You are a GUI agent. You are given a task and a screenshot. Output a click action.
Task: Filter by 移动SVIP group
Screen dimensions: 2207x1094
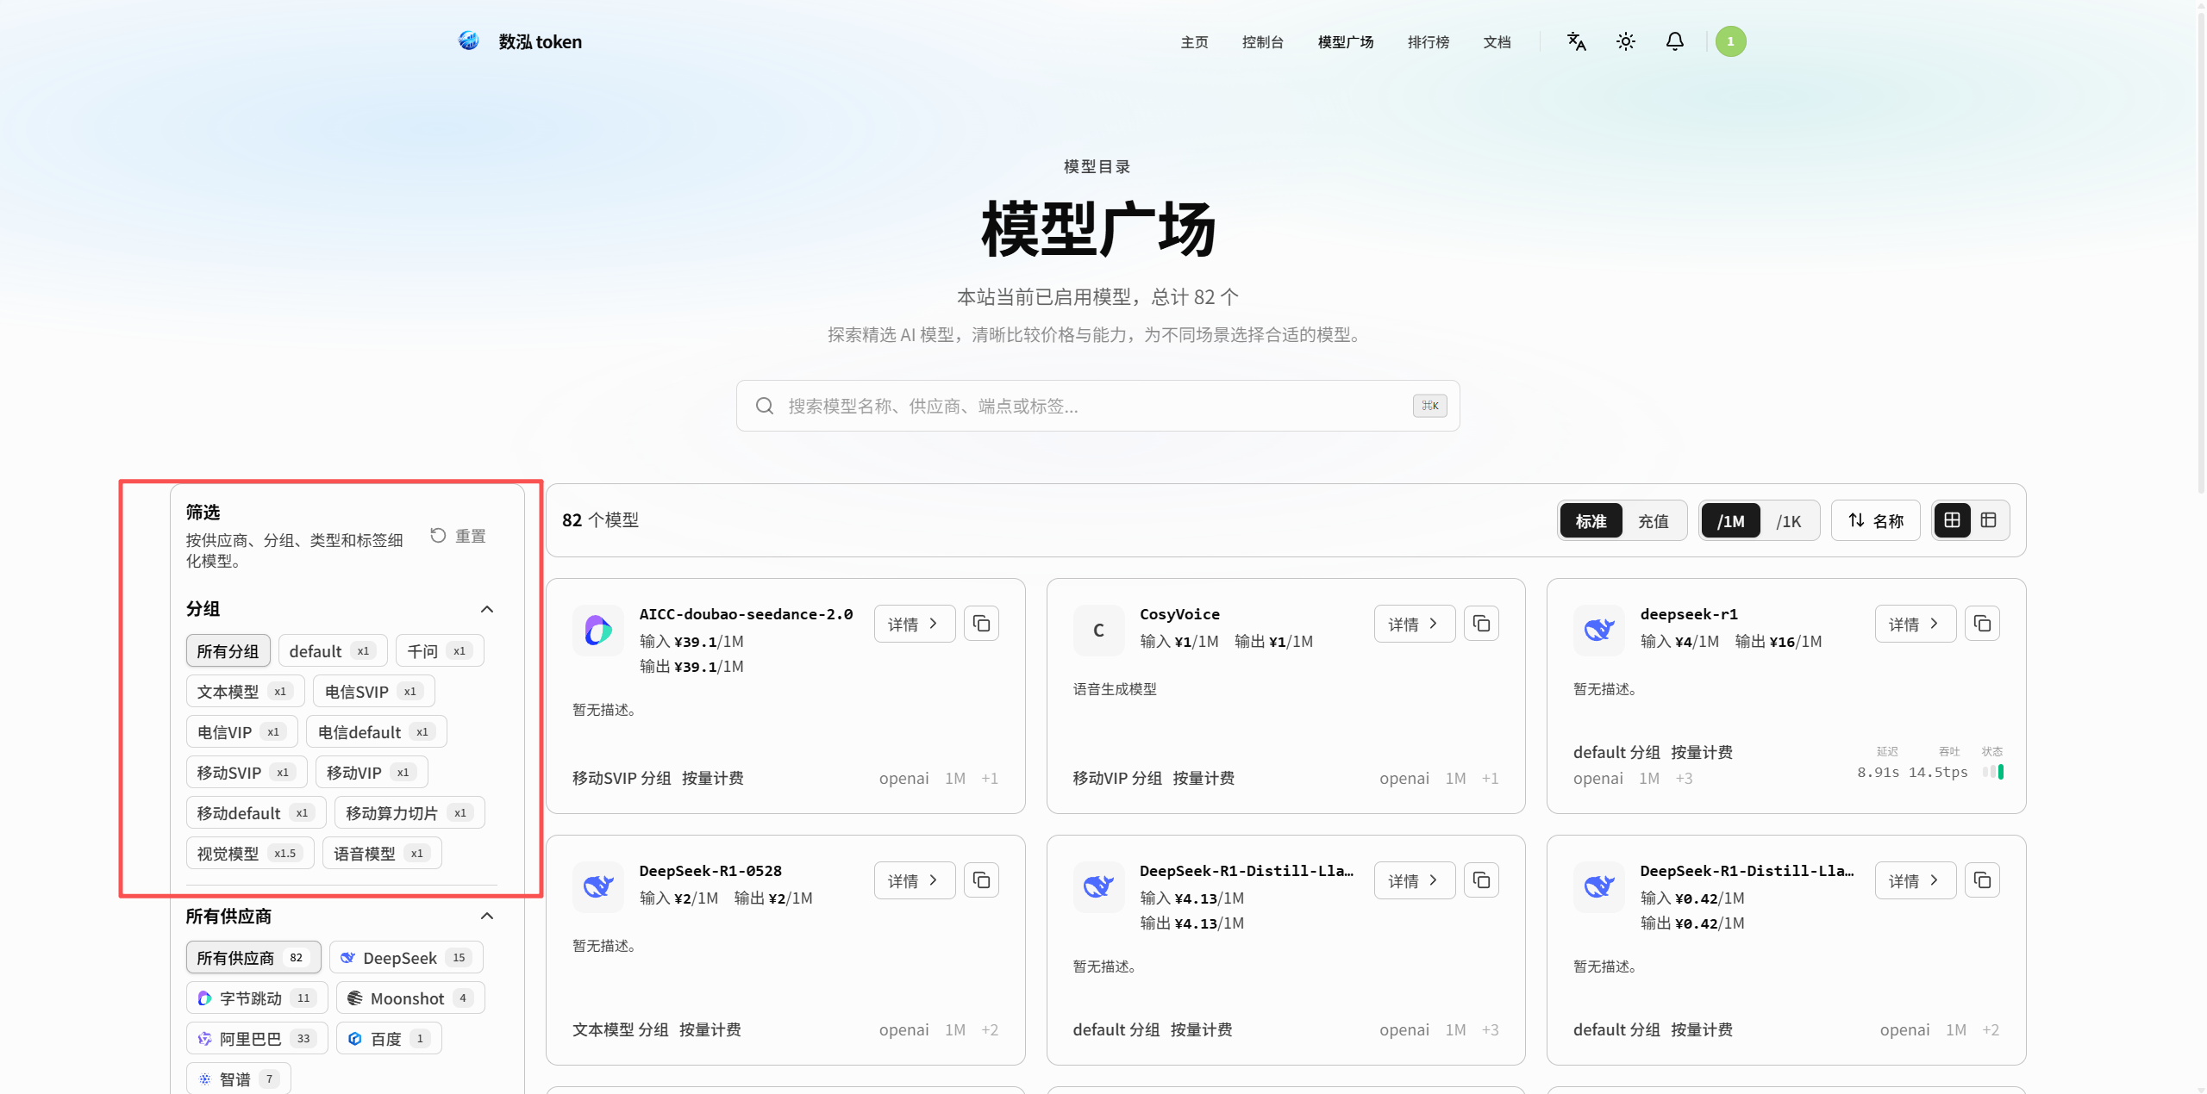pyautogui.click(x=246, y=773)
